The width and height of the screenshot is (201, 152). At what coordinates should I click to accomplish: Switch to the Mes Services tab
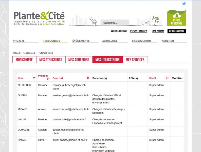tap(135, 60)
